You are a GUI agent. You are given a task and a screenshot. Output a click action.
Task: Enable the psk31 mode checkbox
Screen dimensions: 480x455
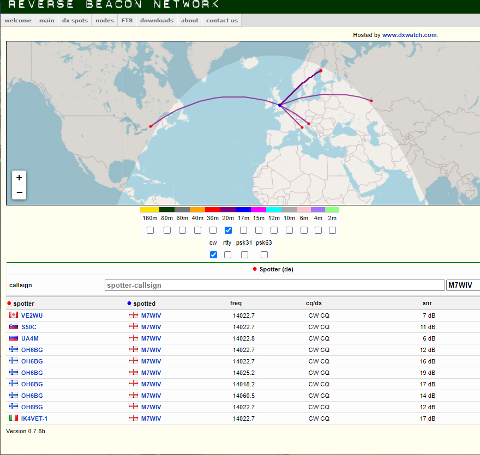[244, 254]
